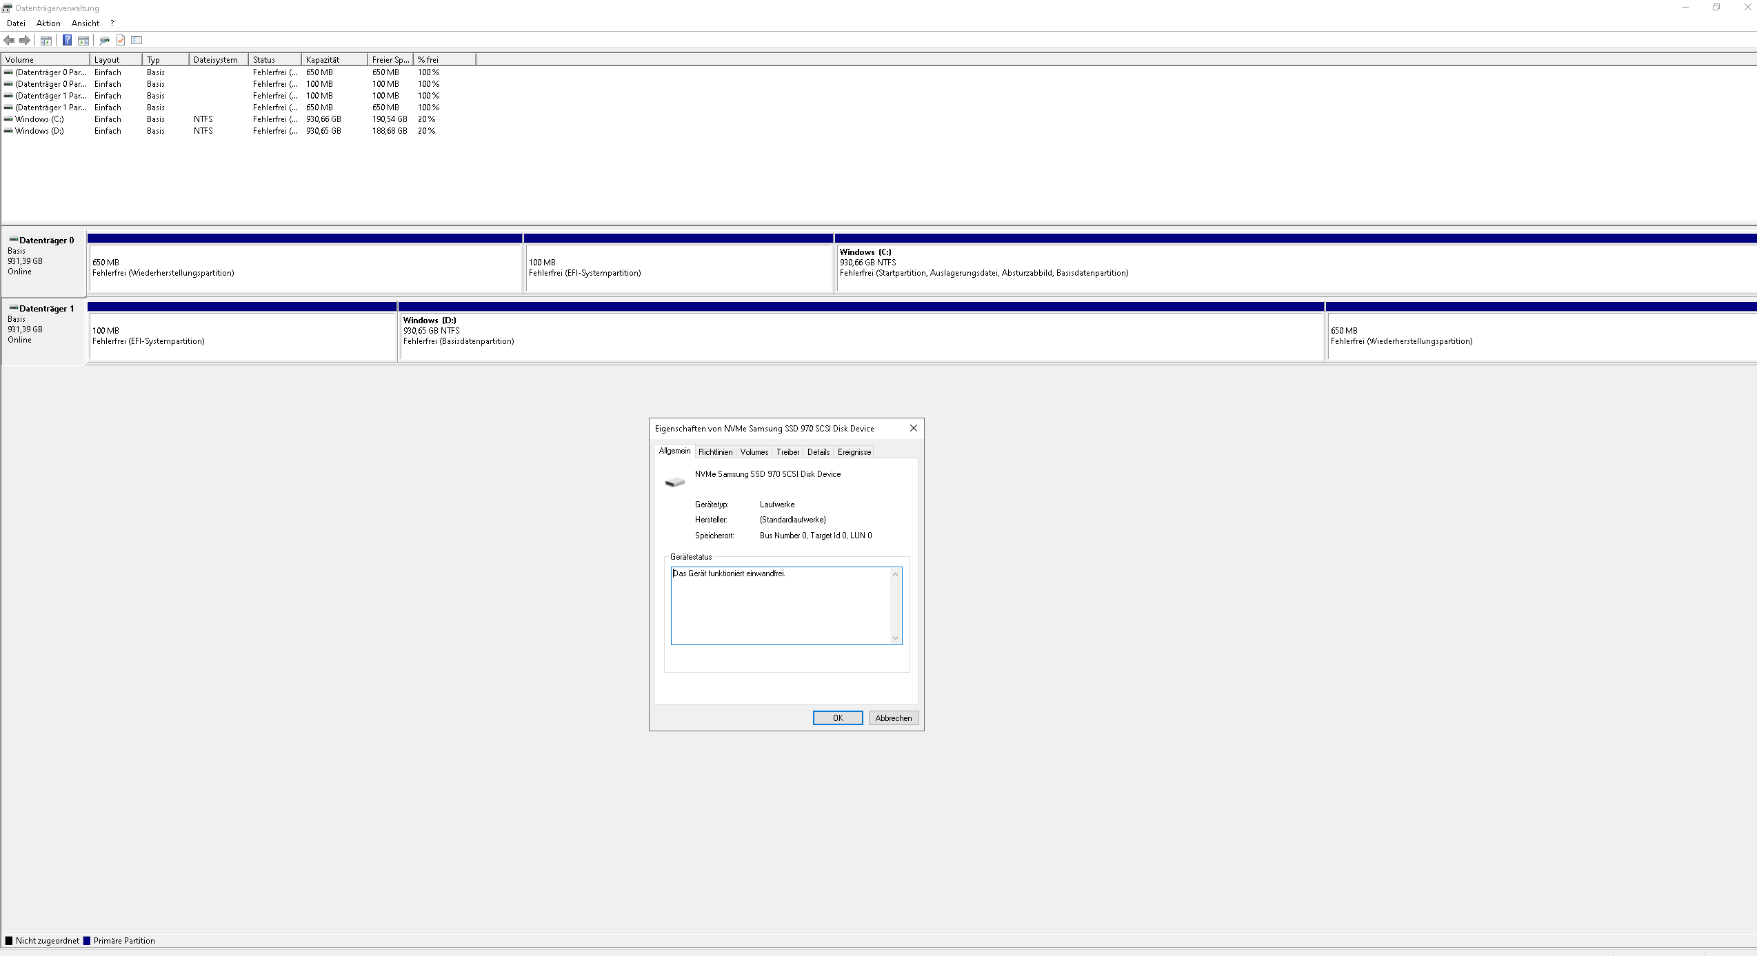The width and height of the screenshot is (1757, 956).
Task: Click the blue Help question mark icon
Action: tap(67, 40)
